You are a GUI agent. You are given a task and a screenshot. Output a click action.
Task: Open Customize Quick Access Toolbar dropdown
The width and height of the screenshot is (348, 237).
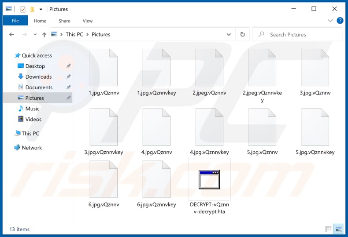[41, 9]
